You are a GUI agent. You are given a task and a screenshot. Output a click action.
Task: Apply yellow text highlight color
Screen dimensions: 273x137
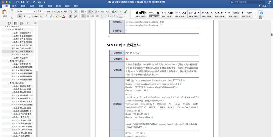tap(57, 16)
